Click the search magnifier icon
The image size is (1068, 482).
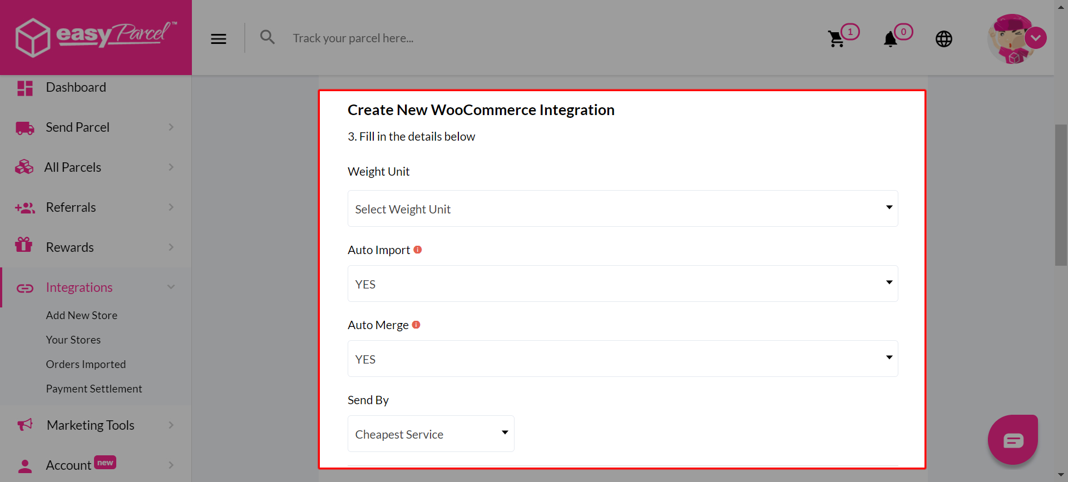[268, 37]
